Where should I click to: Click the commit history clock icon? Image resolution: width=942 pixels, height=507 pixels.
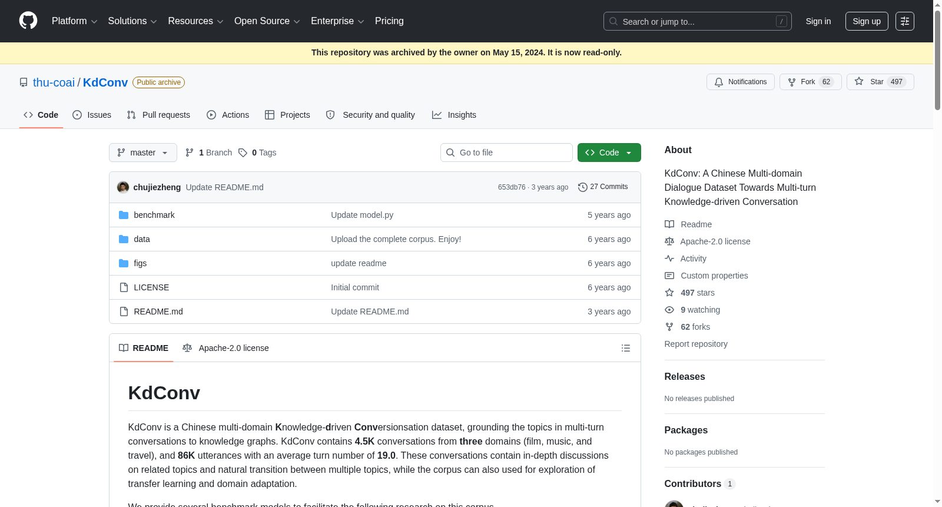[x=583, y=187]
